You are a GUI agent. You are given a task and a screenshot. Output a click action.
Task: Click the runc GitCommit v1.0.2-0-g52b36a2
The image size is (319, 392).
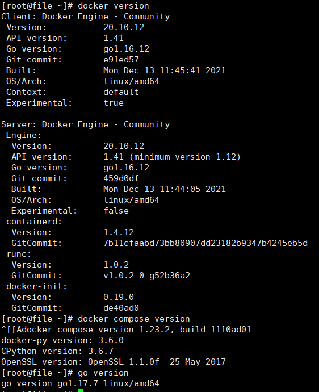click(146, 276)
